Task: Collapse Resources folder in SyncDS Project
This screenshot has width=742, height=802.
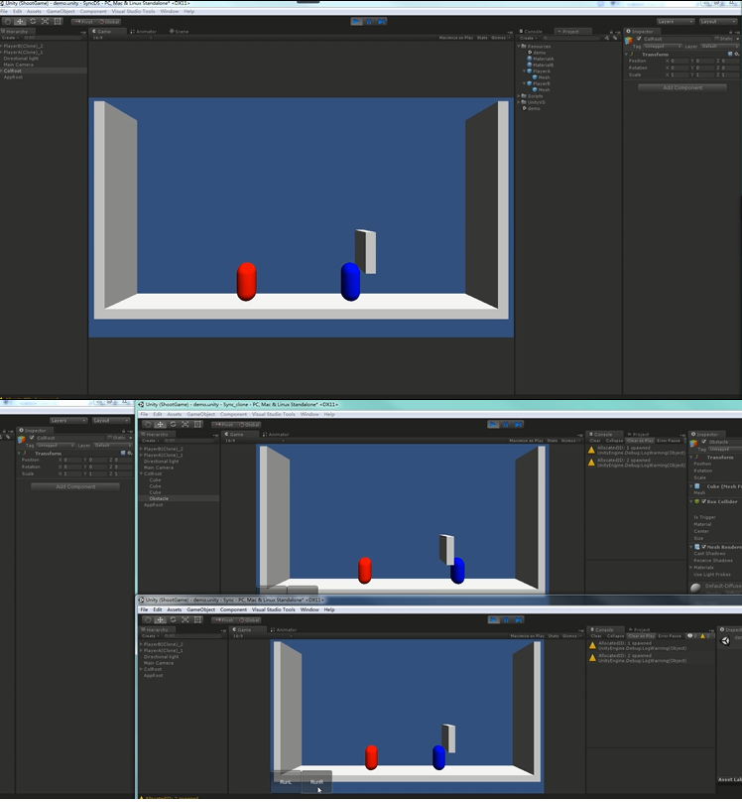Action: click(x=518, y=47)
